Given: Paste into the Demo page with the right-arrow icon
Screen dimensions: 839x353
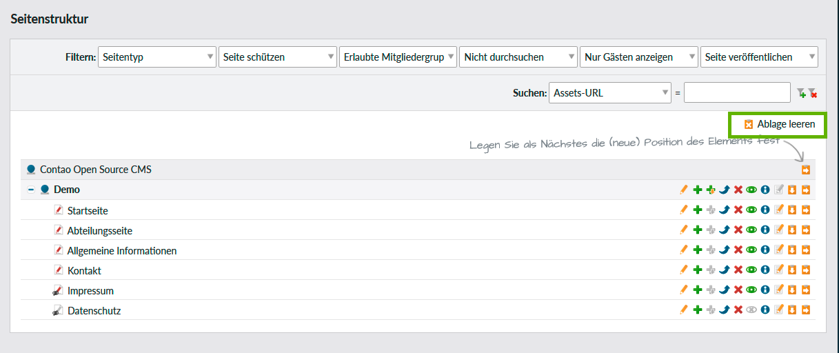Looking at the screenshot, I should (805, 190).
